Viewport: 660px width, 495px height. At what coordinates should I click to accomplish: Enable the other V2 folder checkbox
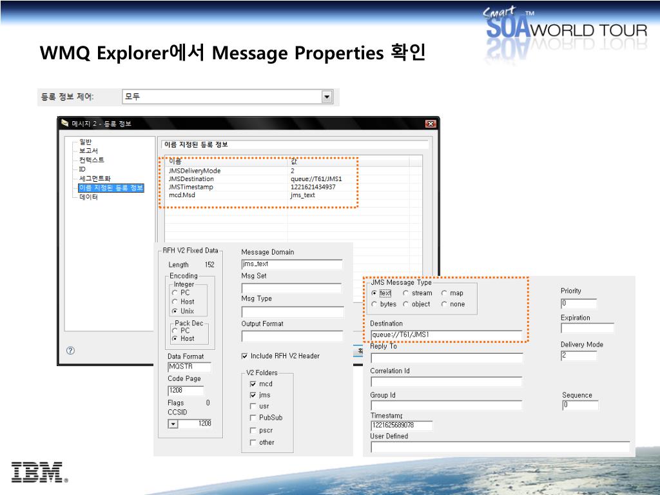click(253, 442)
